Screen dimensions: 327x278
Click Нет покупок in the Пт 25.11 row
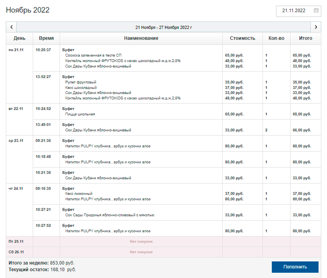click(141, 241)
